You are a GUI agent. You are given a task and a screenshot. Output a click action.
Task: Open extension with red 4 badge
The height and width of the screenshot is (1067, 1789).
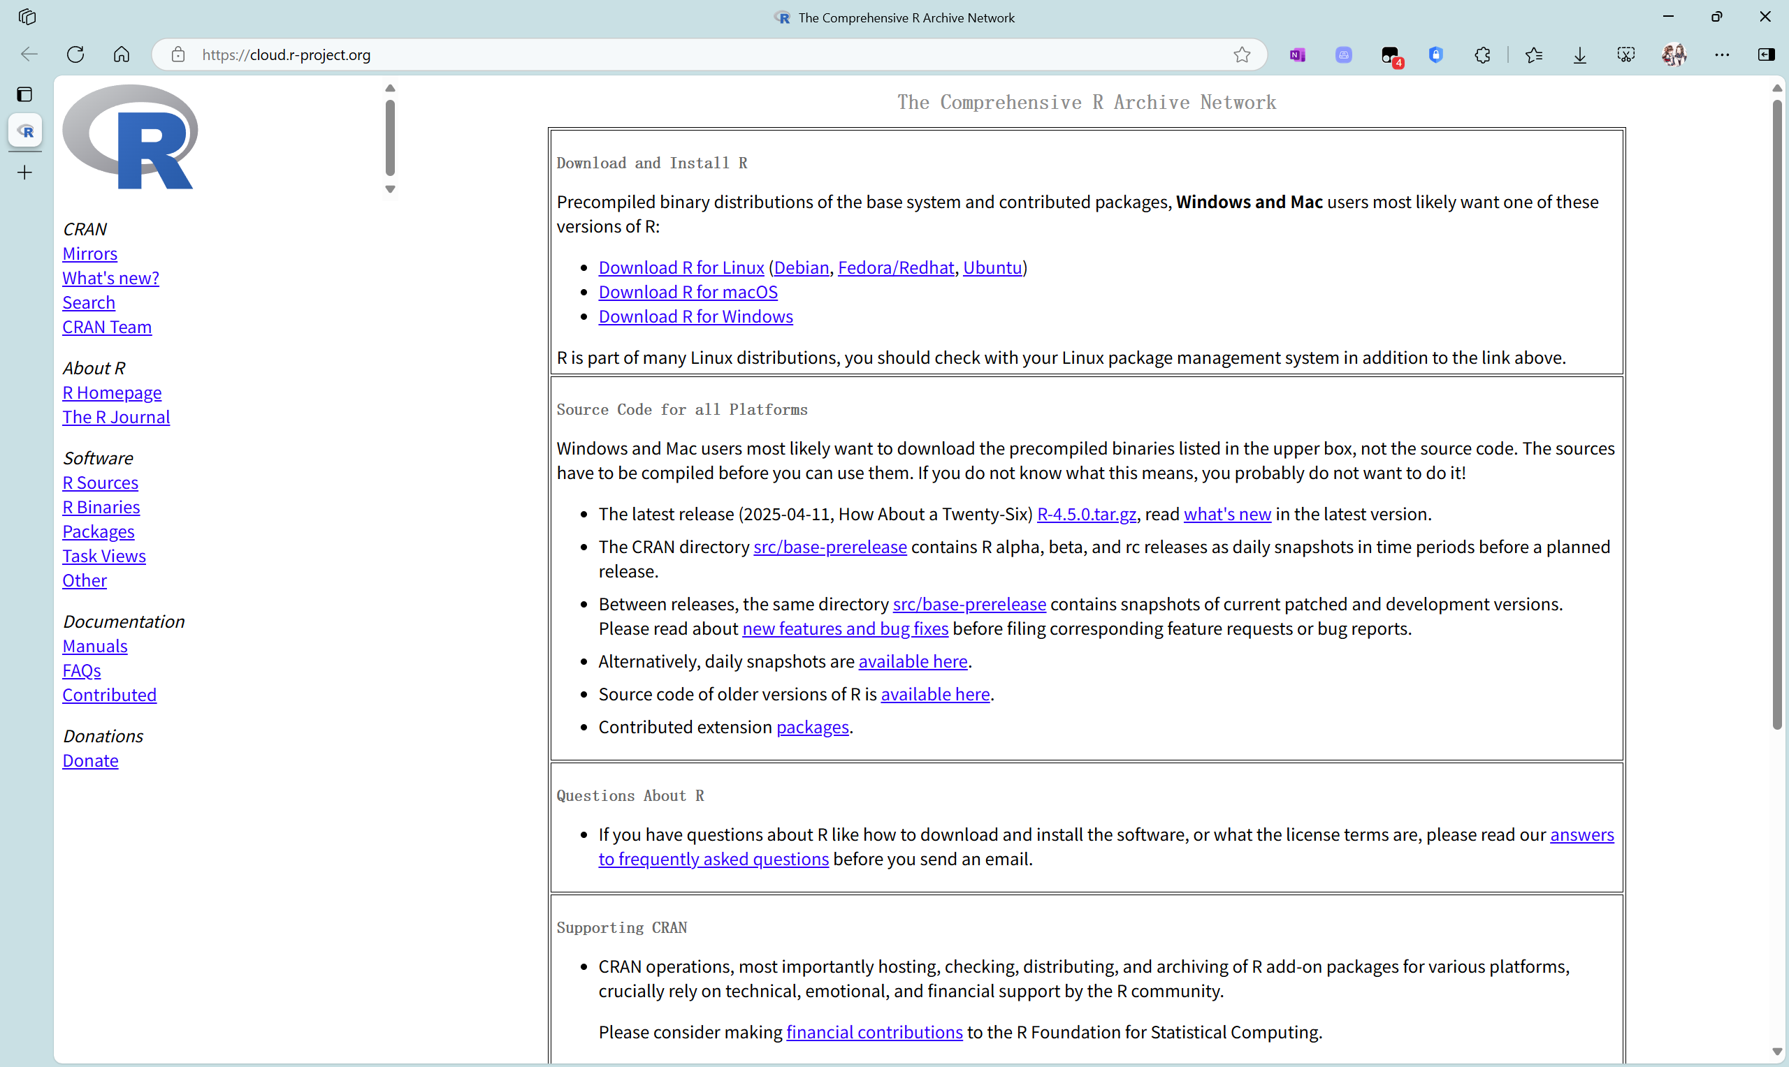click(x=1391, y=56)
